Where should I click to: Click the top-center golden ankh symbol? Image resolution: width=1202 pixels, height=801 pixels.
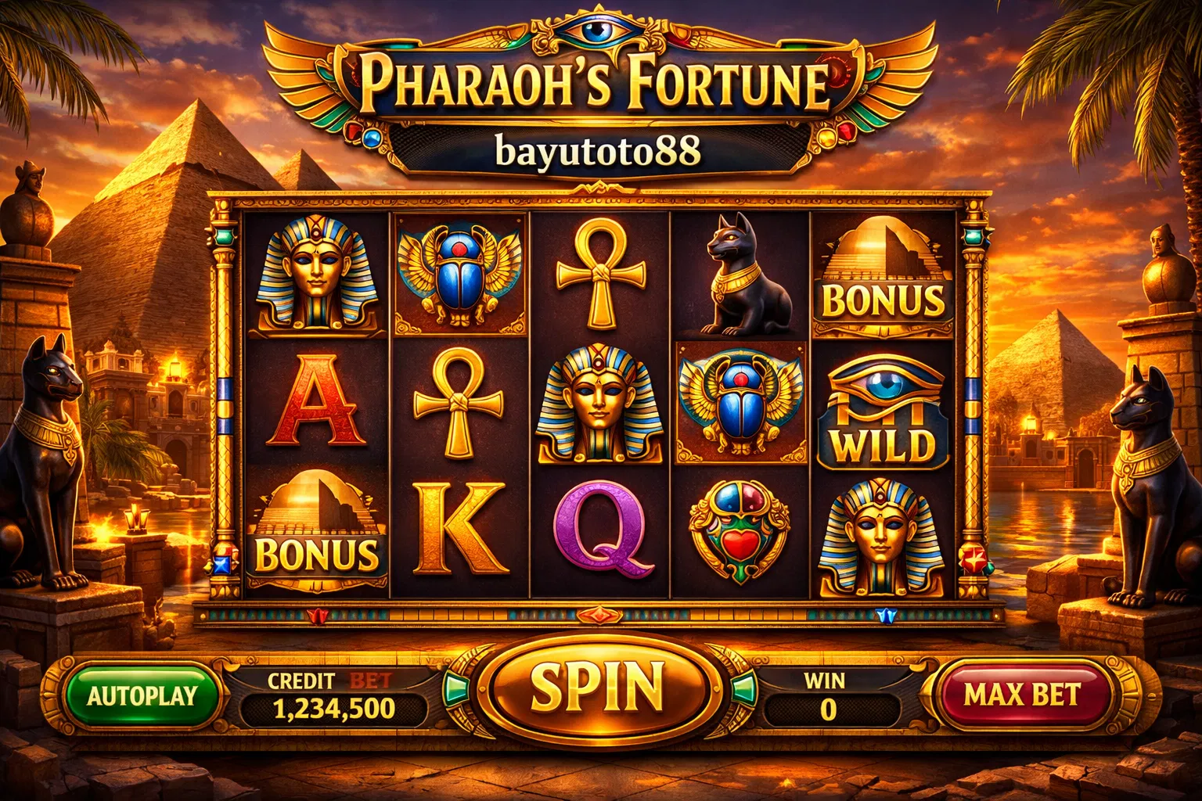click(602, 274)
